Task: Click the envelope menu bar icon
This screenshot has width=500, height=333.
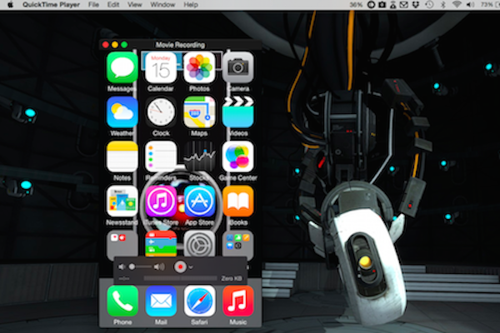Action: coord(404,5)
